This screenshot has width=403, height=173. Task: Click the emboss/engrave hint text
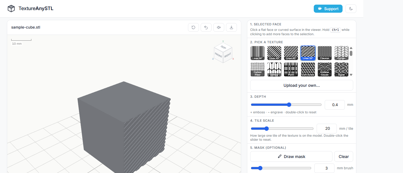point(283,112)
